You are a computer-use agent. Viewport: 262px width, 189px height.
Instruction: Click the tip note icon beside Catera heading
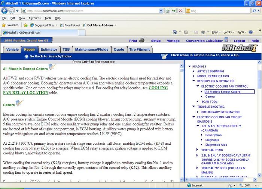pos(19,103)
